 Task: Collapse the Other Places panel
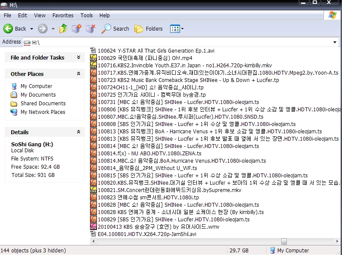coord(78,74)
